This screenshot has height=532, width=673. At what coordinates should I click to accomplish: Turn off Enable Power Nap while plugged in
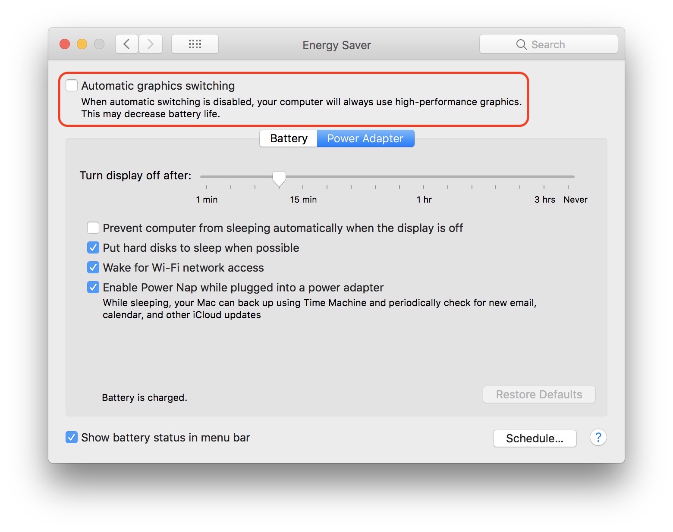tap(93, 287)
